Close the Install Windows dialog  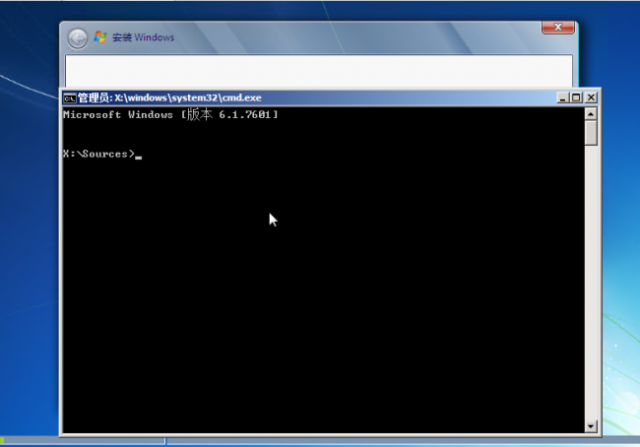[558, 28]
